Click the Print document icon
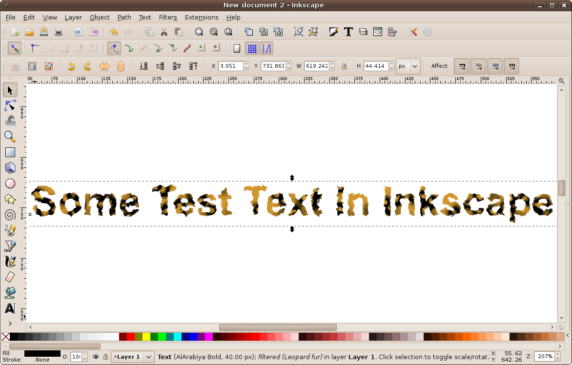The width and height of the screenshot is (572, 365). click(x=59, y=32)
